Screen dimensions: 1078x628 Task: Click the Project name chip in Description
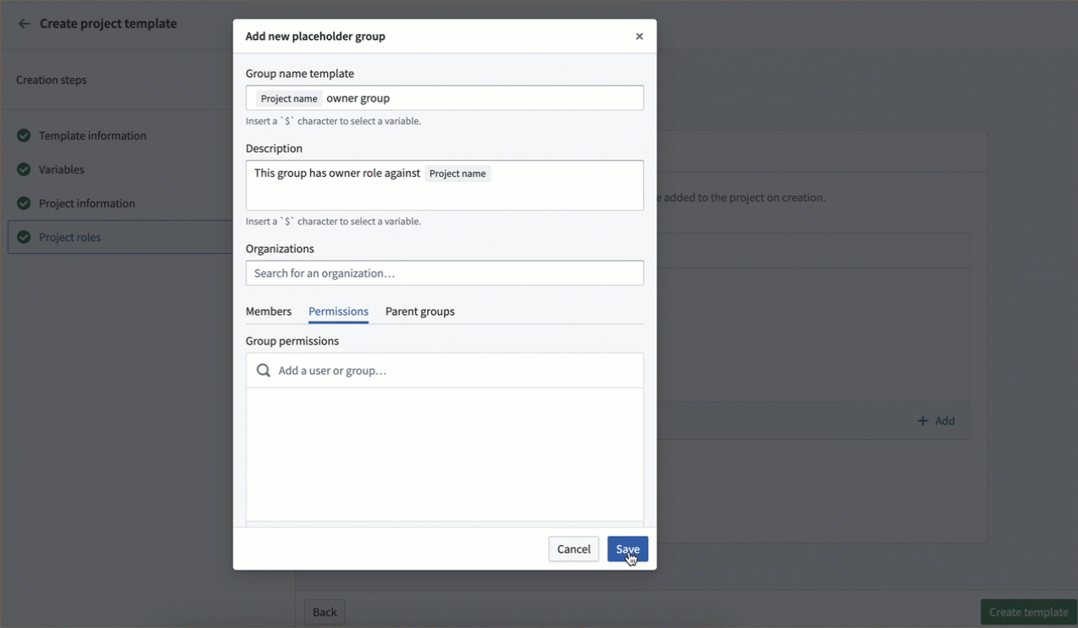[458, 174]
